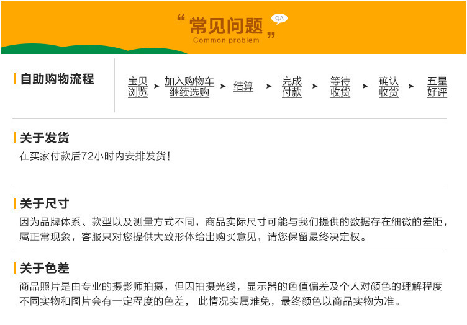The height and width of the screenshot is (325, 467).
Task: Click the arrow between 等待收货 and 确认收货
Action: click(x=365, y=86)
